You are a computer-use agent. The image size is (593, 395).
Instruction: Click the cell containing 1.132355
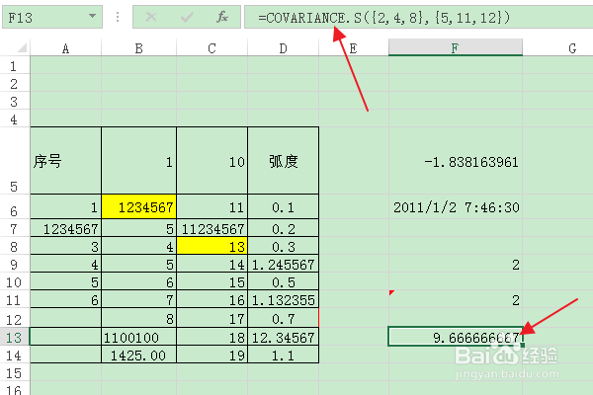point(284,299)
